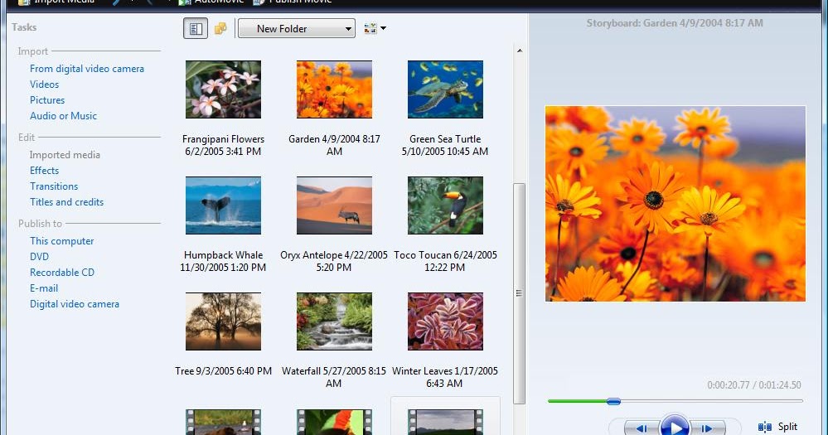Select the Oryx Antelope thumbnail
The image size is (828, 435).
tap(334, 205)
